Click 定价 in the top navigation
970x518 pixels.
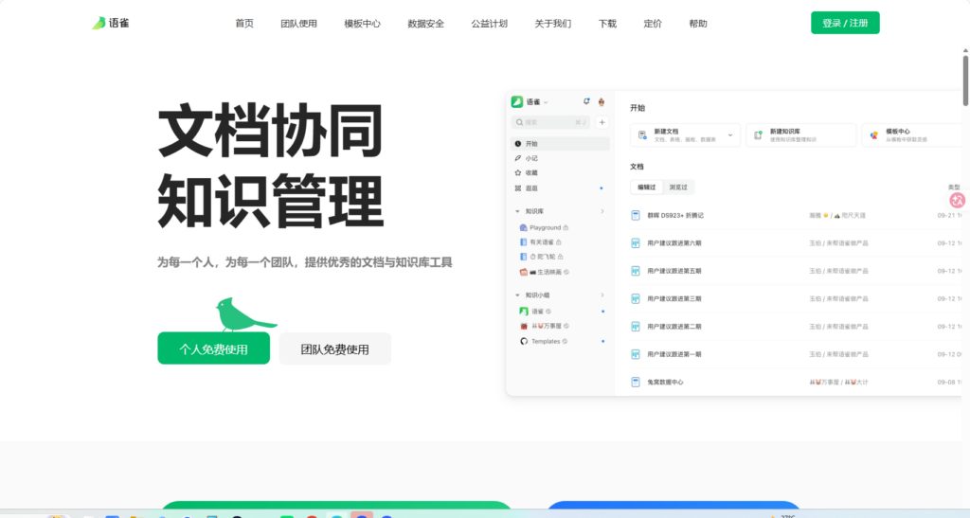[x=653, y=24]
